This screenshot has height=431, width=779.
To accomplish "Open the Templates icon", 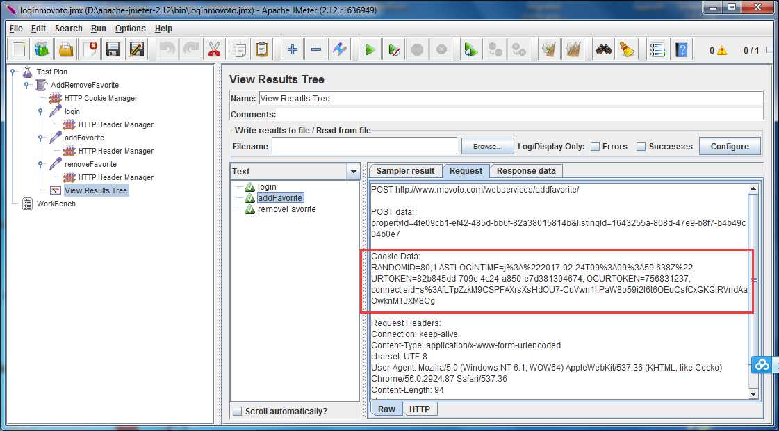I will 42,50.
